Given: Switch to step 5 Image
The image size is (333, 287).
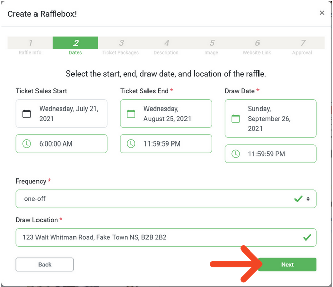Looking at the screenshot, I should pyautogui.click(x=211, y=46).
